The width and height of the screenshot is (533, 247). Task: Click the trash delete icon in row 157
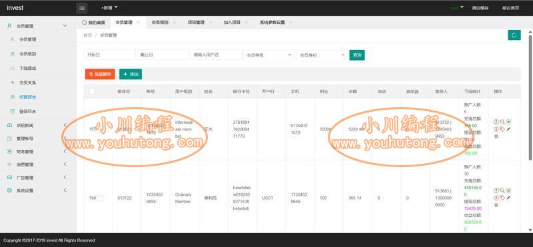(496, 136)
